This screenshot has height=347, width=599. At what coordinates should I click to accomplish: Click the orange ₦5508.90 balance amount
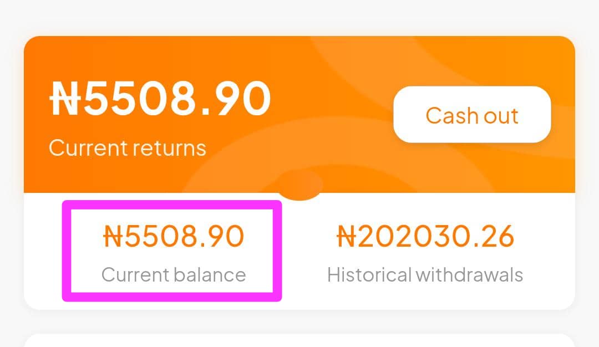[x=173, y=237]
